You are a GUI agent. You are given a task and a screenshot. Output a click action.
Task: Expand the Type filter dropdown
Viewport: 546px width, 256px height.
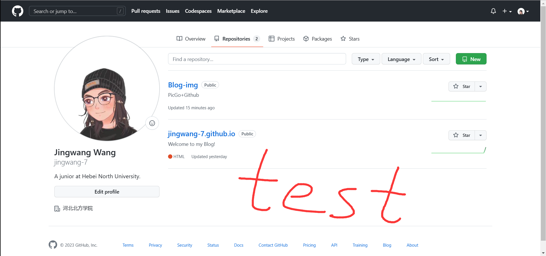[x=366, y=59]
